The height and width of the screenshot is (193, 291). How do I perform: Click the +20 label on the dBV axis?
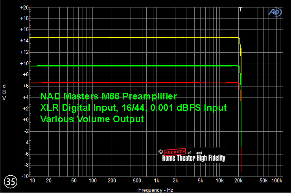(x=24, y=8)
